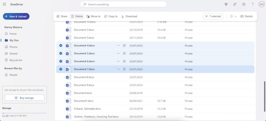Click Copy to in the command bar
Screen dimensions: 266x121
click(x=111, y=17)
